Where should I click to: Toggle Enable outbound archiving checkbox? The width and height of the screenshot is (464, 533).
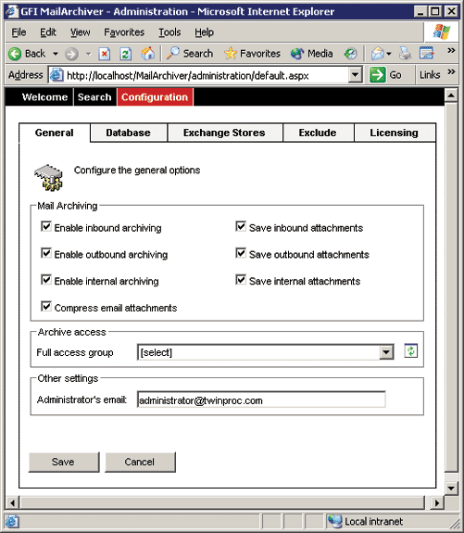(x=46, y=253)
